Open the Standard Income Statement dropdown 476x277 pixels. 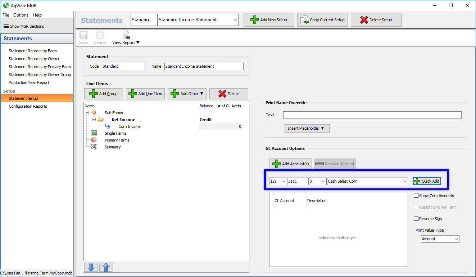(x=235, y=20)
